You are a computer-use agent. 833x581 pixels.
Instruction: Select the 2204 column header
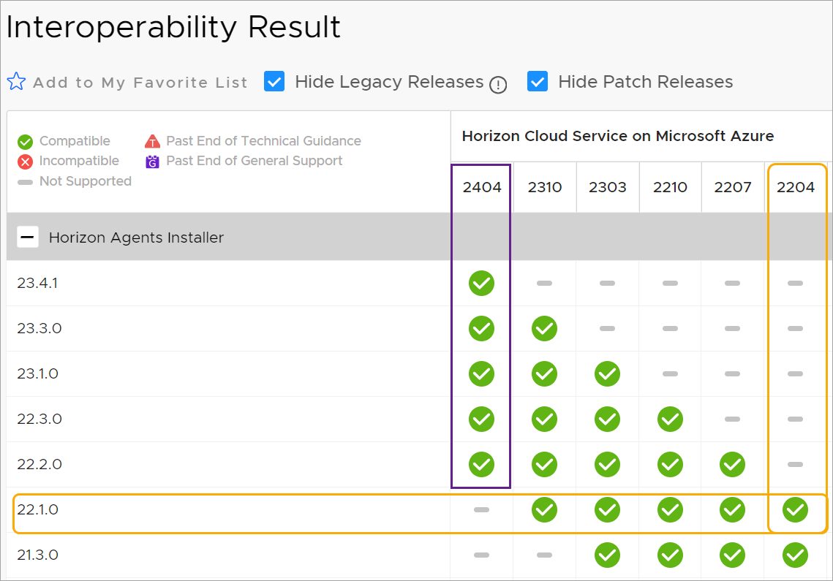click(x=795, y=187)
